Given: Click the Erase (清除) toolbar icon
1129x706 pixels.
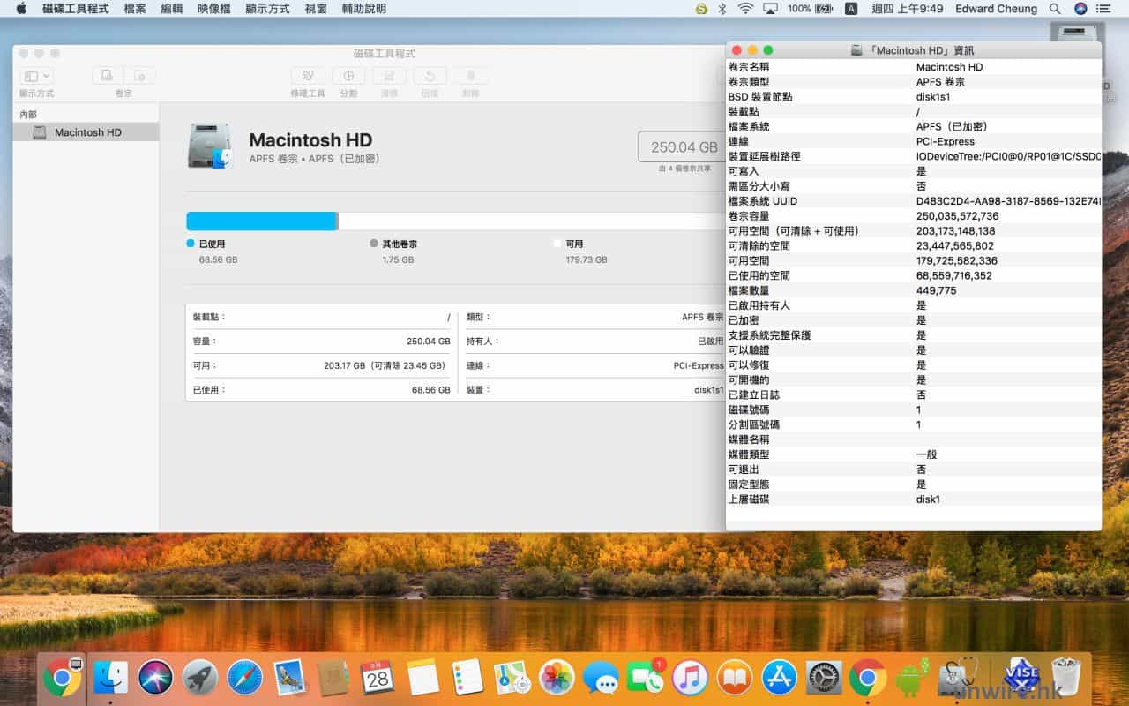Looking at the screenshot, I should (x=389, y=77).
